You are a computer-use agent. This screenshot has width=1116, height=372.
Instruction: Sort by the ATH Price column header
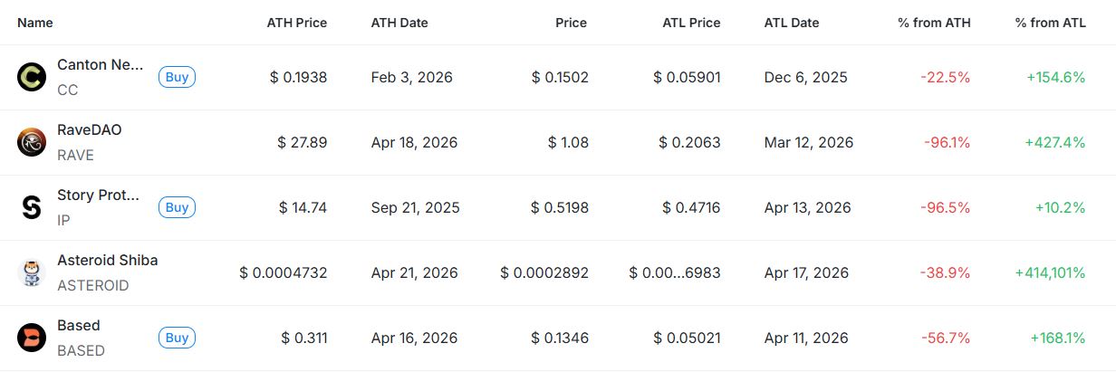[x=296, y=23]
